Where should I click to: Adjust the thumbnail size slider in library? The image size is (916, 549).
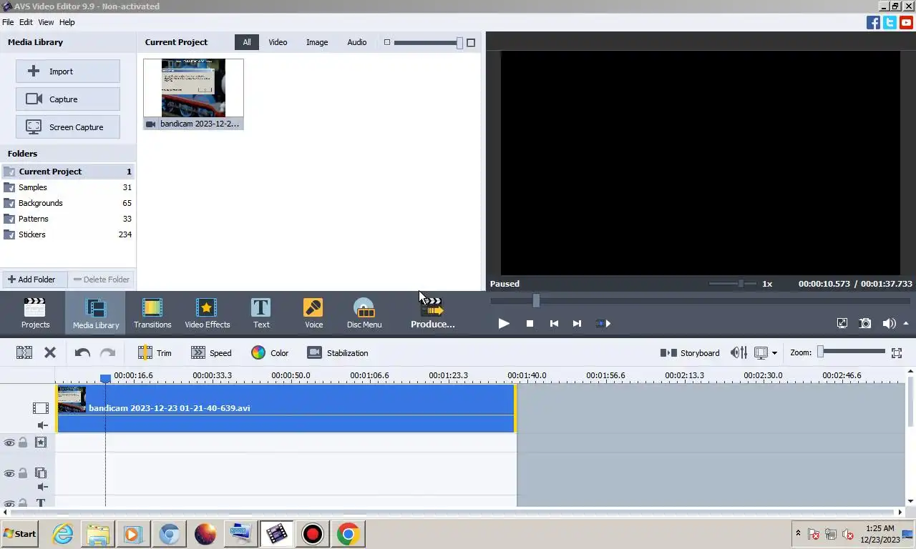(459, 43)
